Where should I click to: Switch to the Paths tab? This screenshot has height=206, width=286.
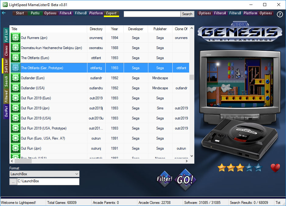(35, 13)
